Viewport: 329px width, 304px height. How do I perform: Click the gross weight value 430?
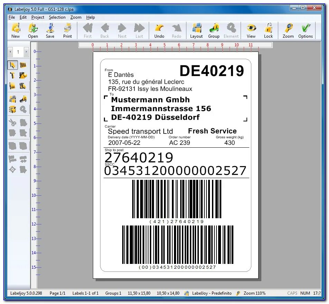tap(230, 143)
